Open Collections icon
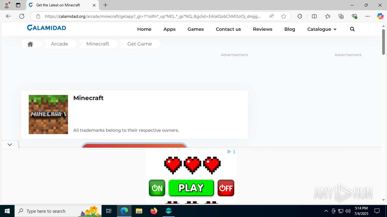387x217 pixels. (x=341, y=16)
